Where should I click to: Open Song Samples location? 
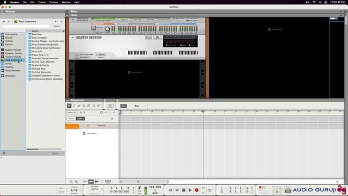(13, 70)
